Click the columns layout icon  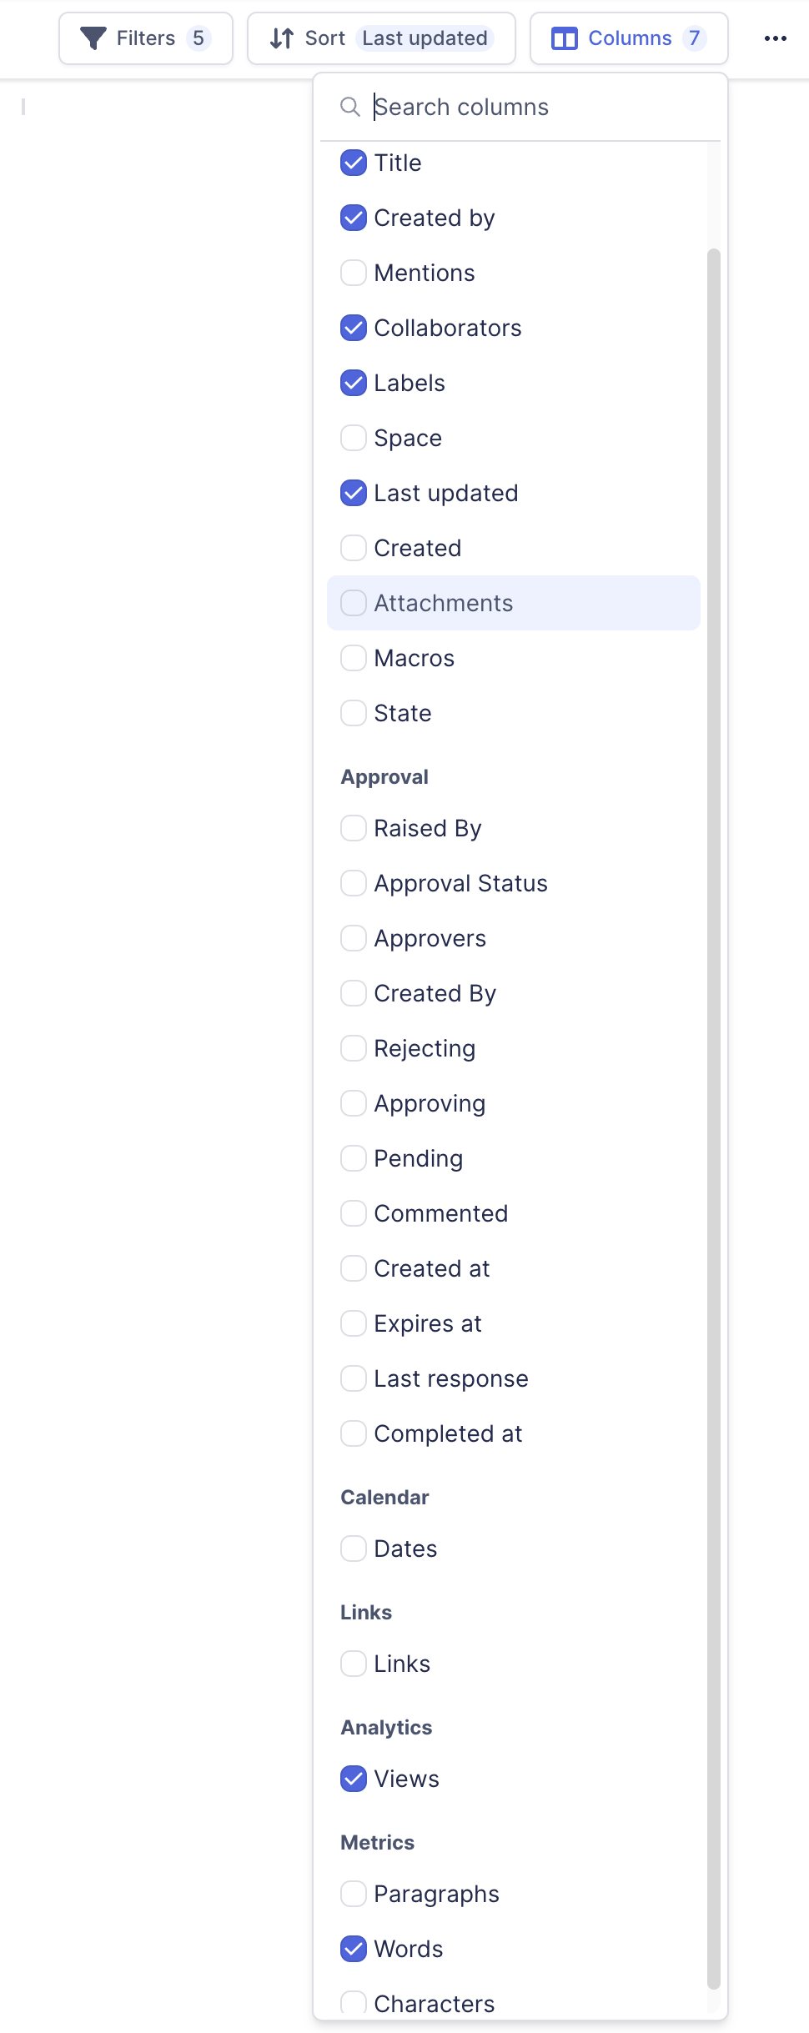[565, 38]
